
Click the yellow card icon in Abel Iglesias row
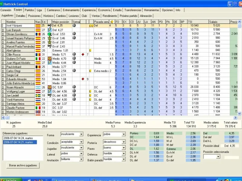(90, 50)
